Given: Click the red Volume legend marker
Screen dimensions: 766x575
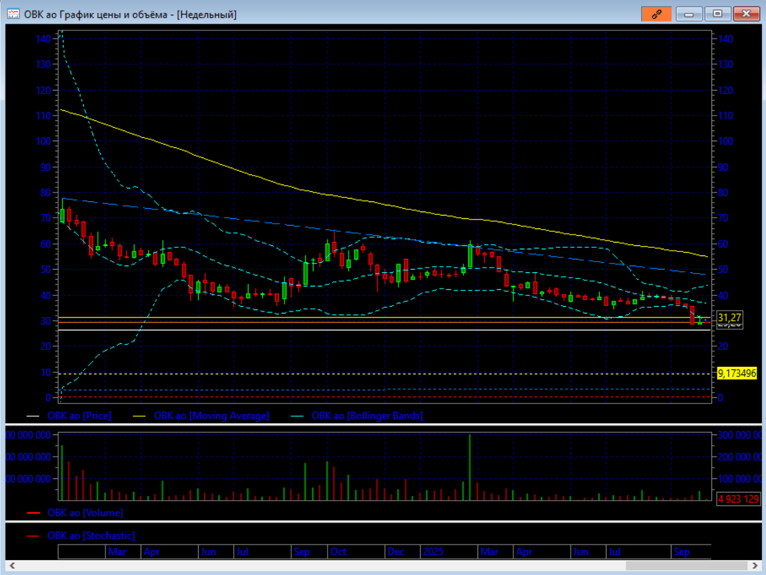Looking at the screenshot, I should pyautogui.click(x=32, y=513).
